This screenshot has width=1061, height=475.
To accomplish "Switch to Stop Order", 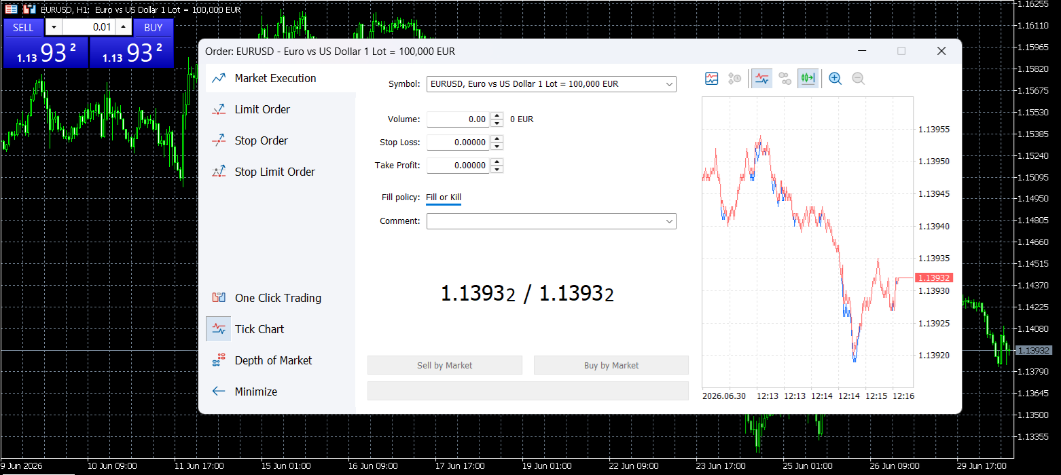I will click(281, 140).
